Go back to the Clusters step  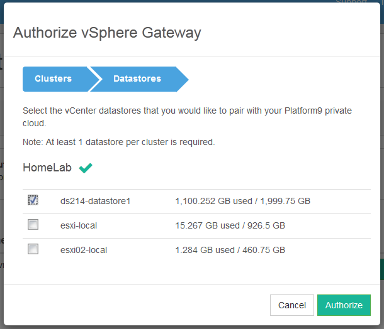point(54,79)
